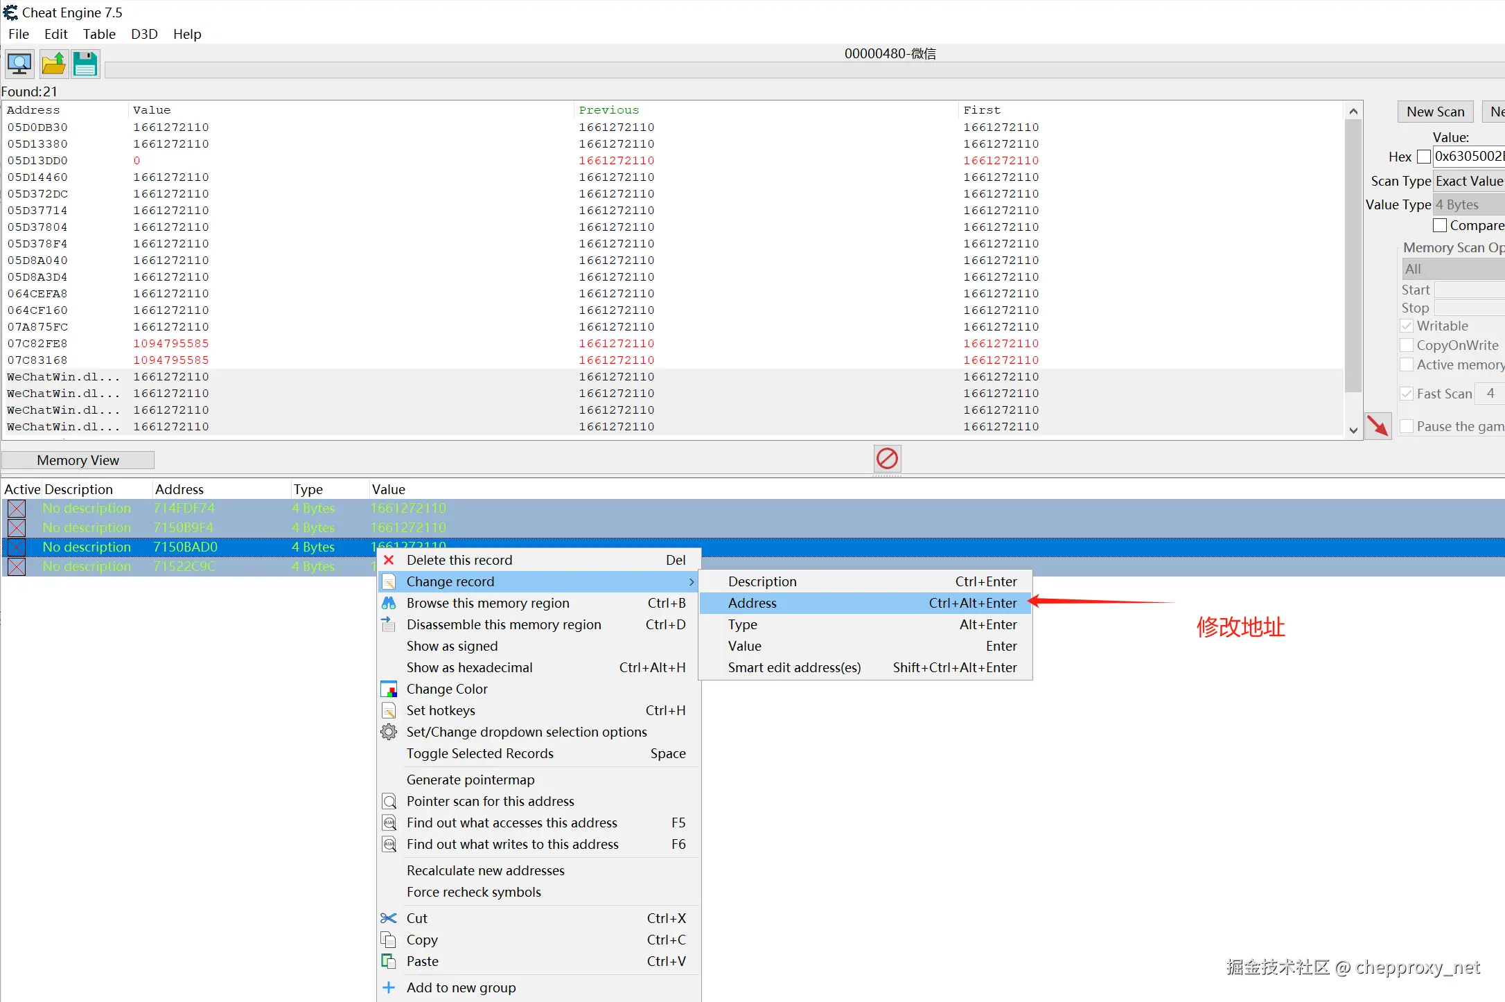Click the New Scan button
The height and width of the screenshot is (1002, 1505).
(x=1435, y=112)
